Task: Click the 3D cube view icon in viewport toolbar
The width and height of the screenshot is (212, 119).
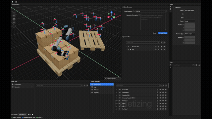Action: pyautogui.click(x=14, y=19)
